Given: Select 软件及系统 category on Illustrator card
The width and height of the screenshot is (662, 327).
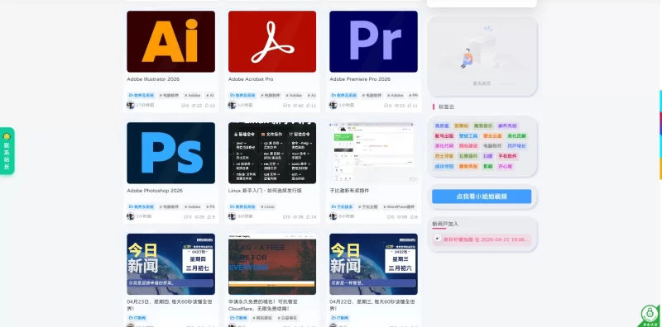Looking at the screenshot, I should coord(142,96).
